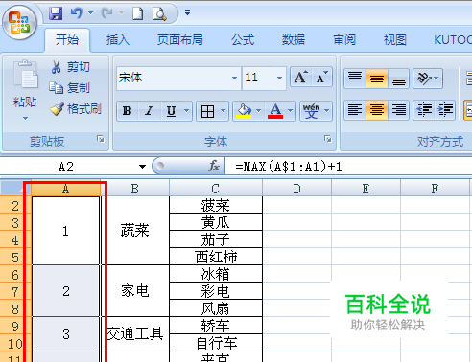Toggle middle vertical alignment
Viewport: 472px width, 362px height.
coord(377,78)
